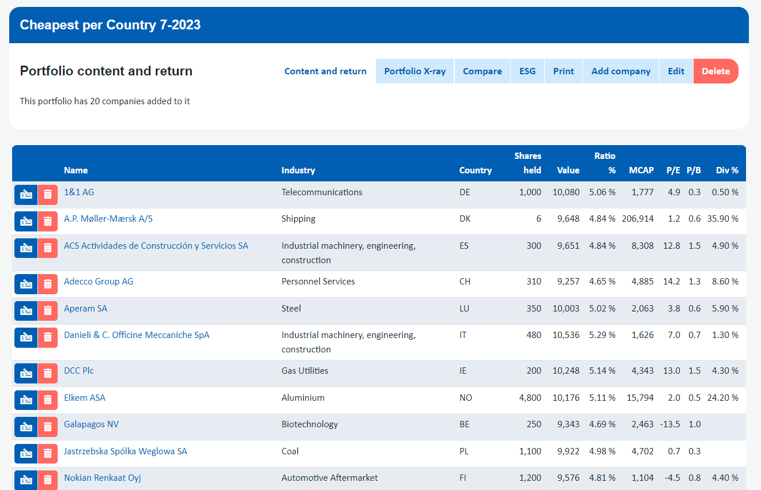
Task: Click the Personnel Services industry cell
Action: click(x=318, y=282)
